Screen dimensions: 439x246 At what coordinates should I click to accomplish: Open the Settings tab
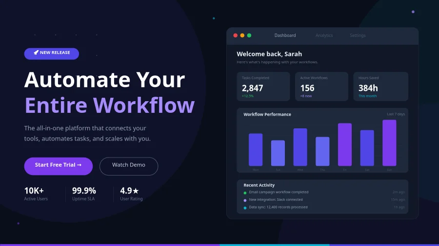(x=358, y=35)
